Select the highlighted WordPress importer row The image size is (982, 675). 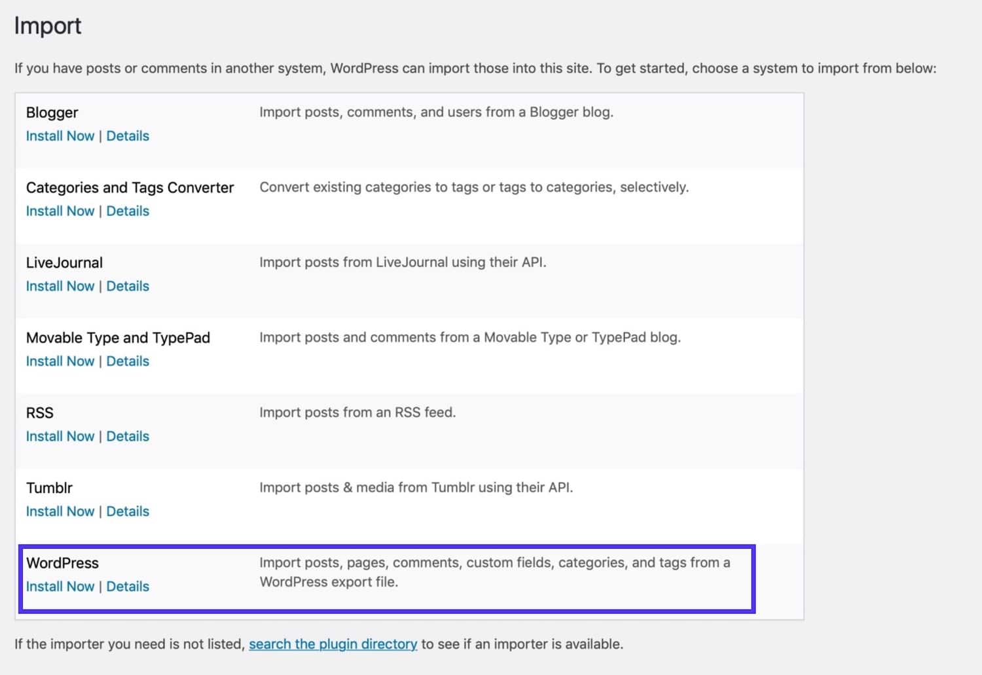coord(386,572)
